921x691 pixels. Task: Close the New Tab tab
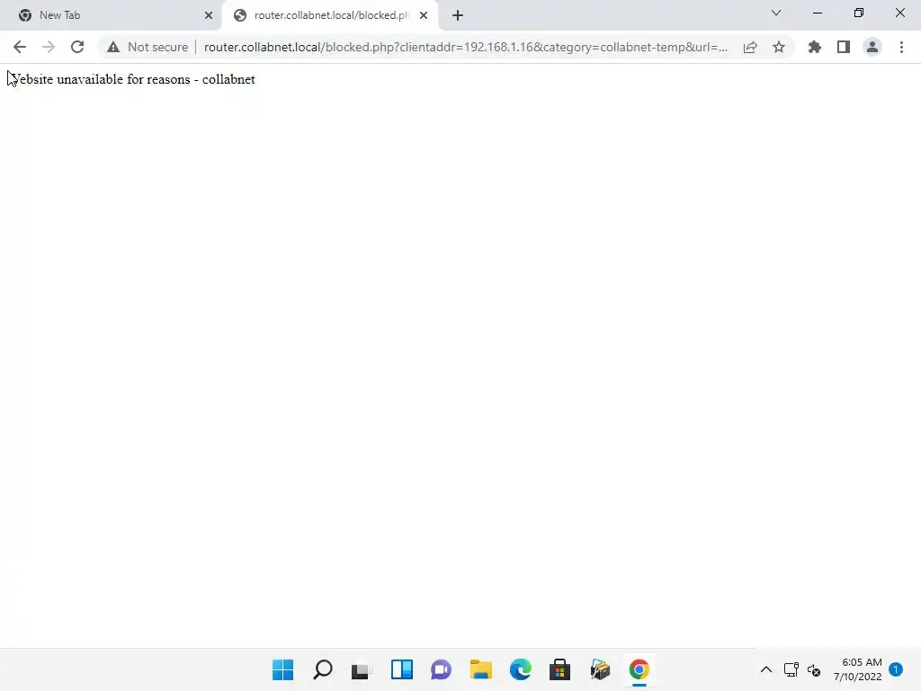pyautogui.click(x=209, y=15)
